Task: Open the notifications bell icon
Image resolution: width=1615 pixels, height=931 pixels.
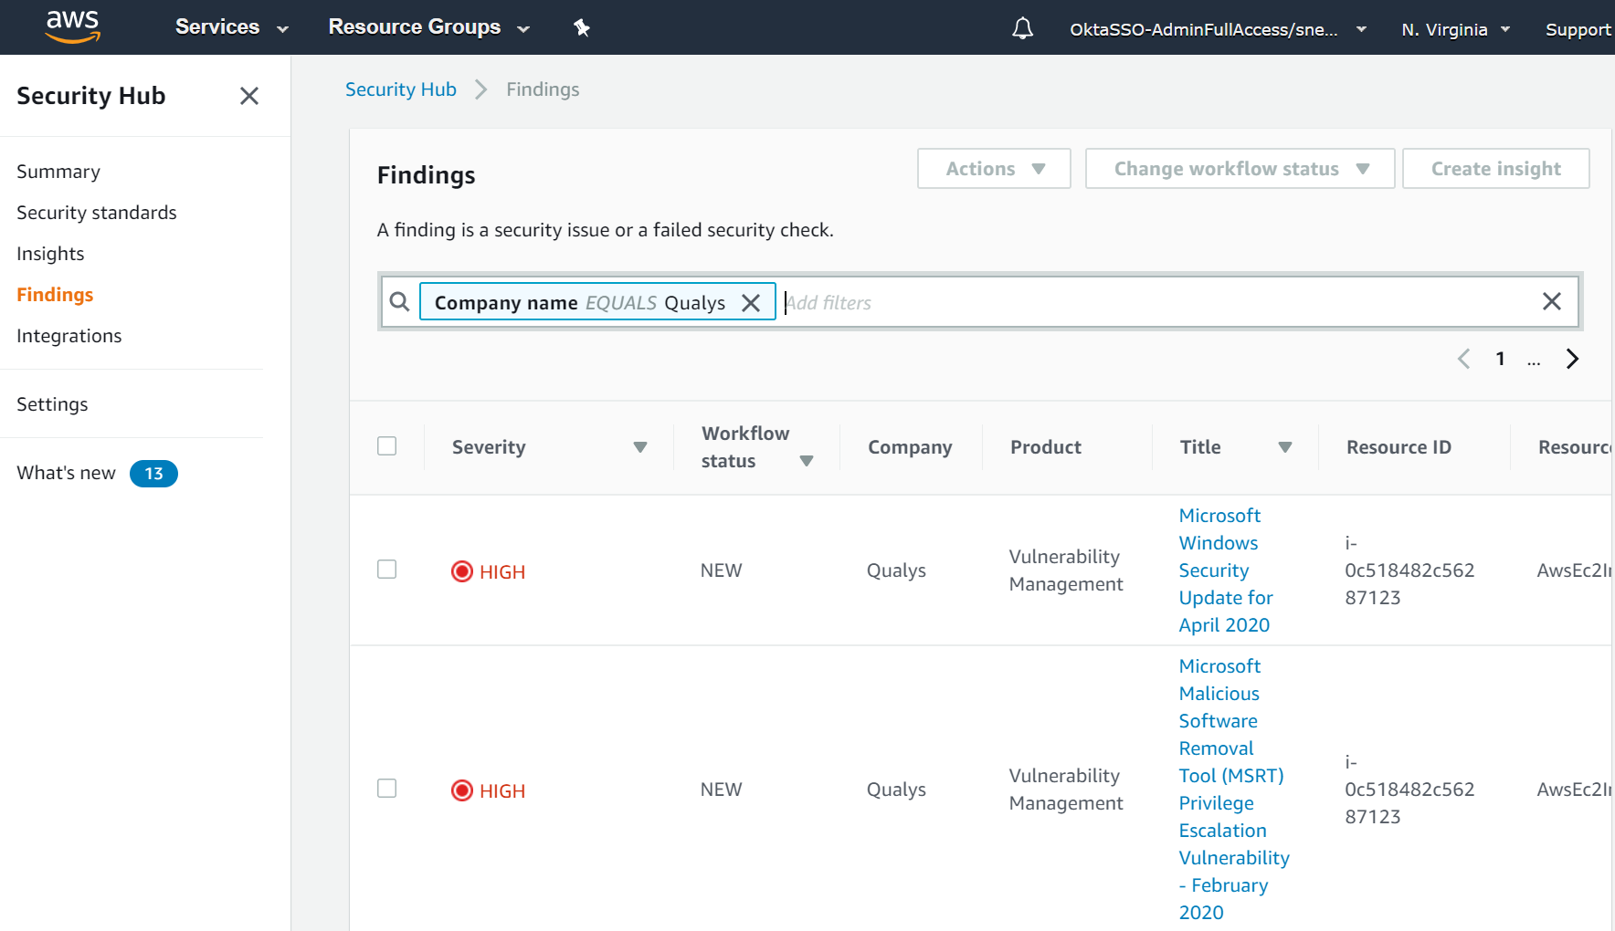Action: [x=1022, y=28]
